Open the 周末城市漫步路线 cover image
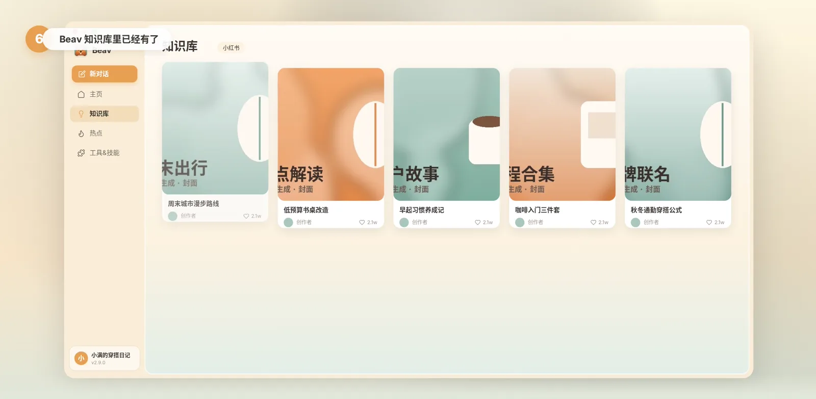The width and height of the screenshot is (816, 399). click(215, 128)
